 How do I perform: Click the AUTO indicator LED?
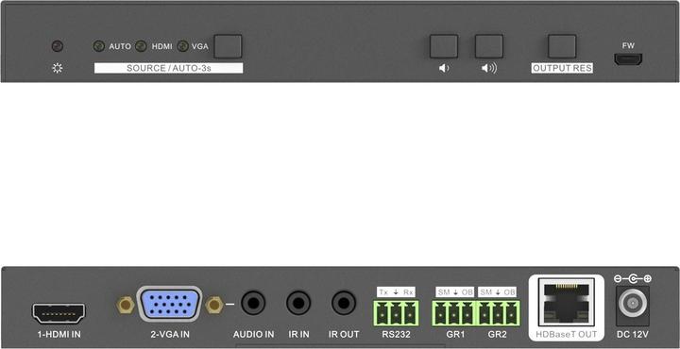coord(99,46)
